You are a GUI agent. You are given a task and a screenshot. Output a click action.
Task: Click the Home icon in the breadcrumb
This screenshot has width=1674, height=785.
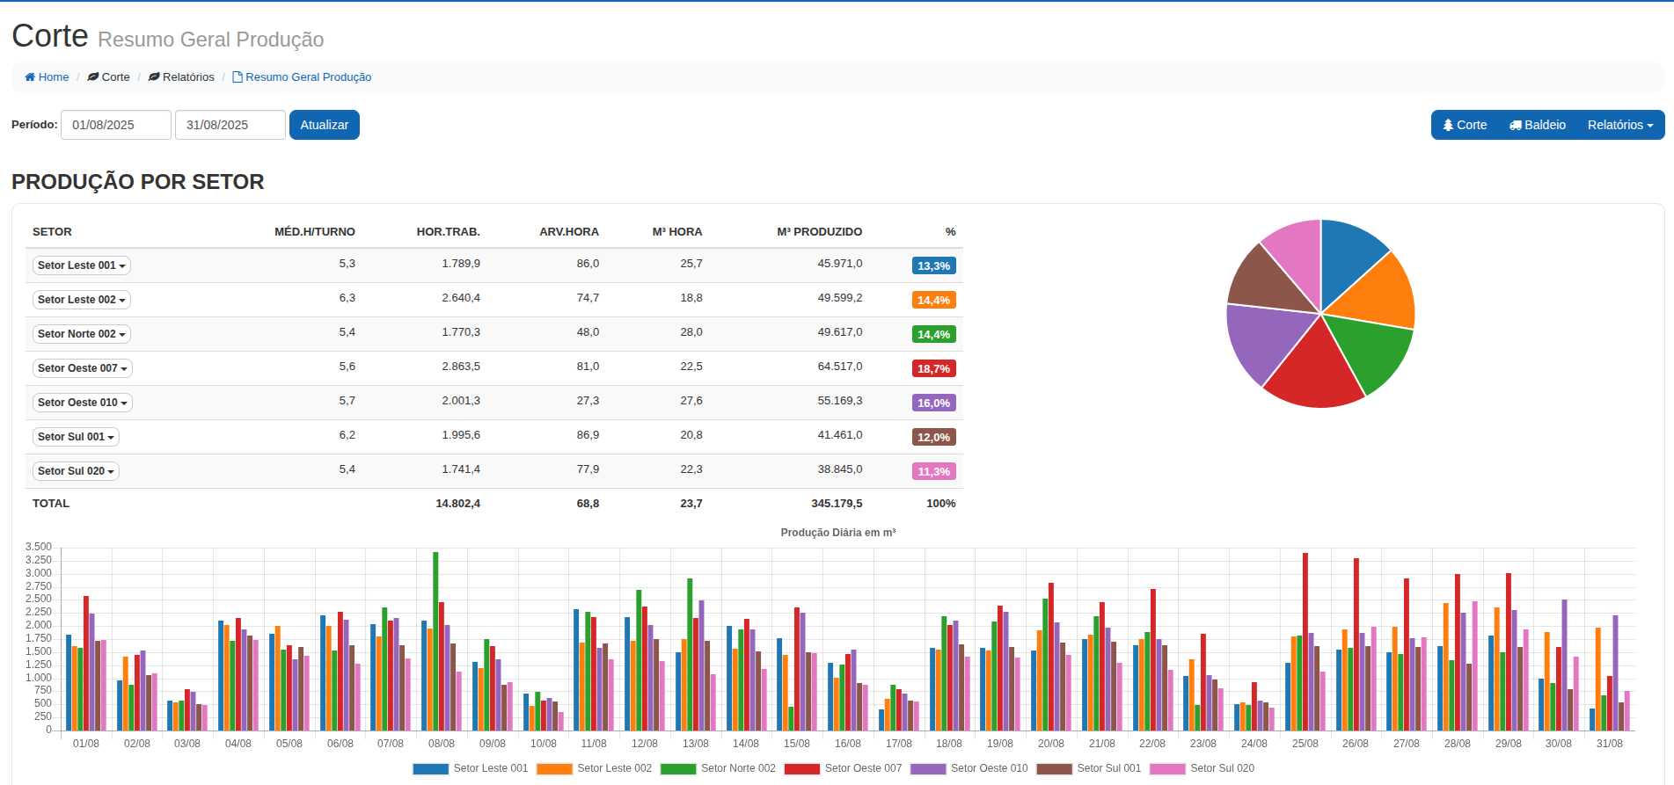(x=30, y=77)
